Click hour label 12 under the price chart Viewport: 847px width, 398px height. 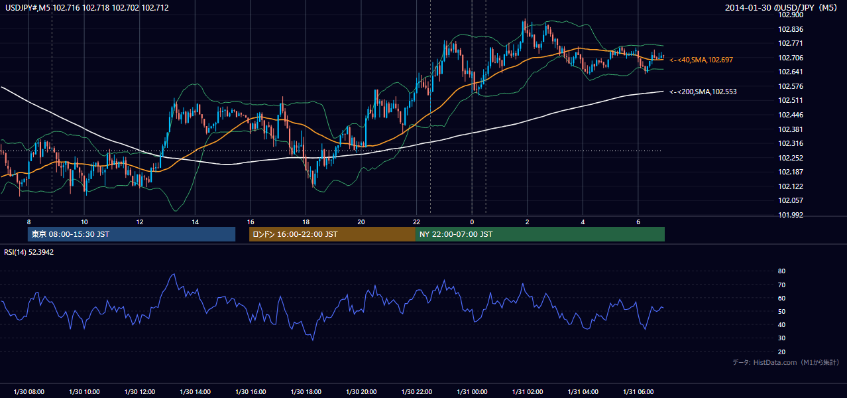point(140,222)
